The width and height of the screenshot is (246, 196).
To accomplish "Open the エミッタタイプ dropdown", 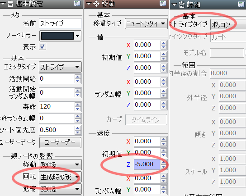I will tap(60, 67).
